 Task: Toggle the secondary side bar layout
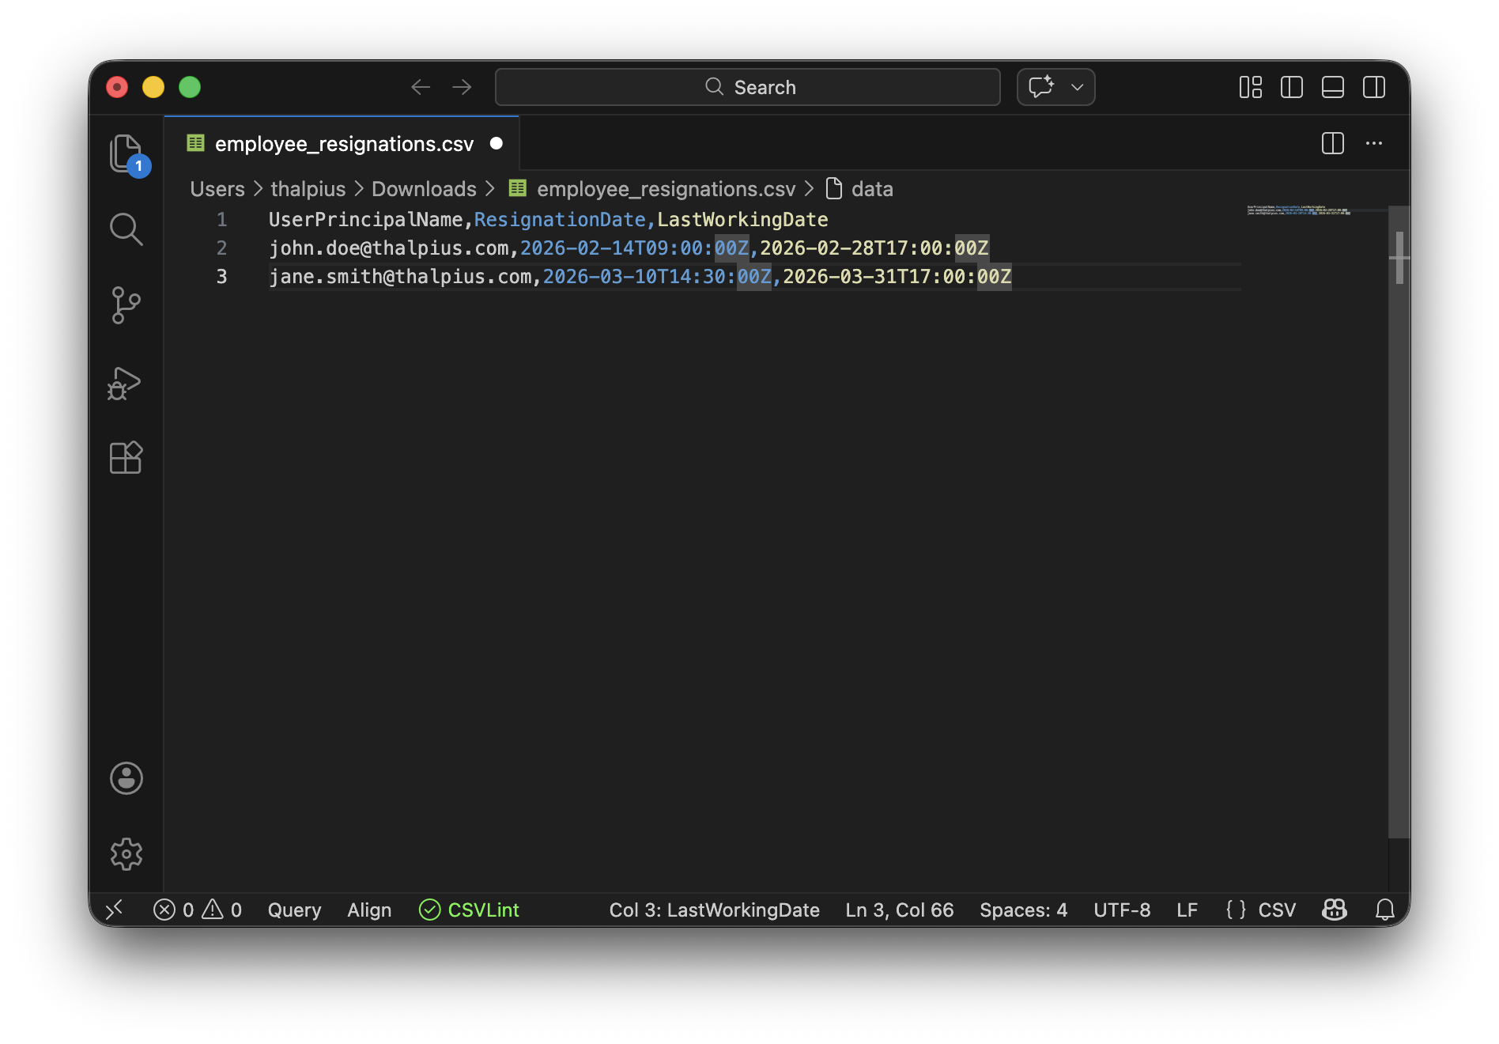pyautogui.click(x=1373, y=87)
